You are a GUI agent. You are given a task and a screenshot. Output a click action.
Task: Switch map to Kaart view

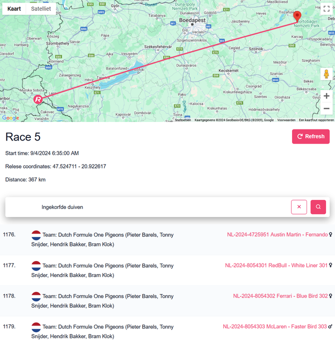click(x=14, y=9)
